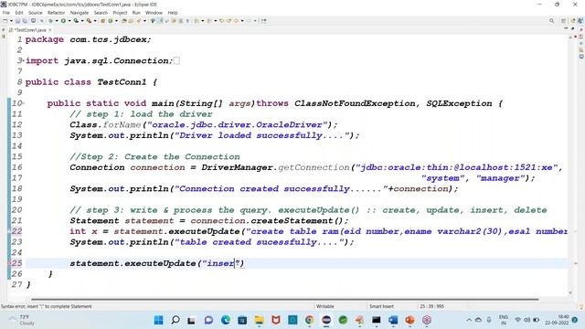Toggle the Smart Insert mode status field
This screenshot has height=329, width=585.
tap(381, 306)
